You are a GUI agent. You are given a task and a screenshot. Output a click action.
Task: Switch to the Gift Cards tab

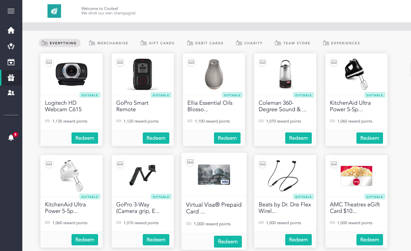click(157, 43)
